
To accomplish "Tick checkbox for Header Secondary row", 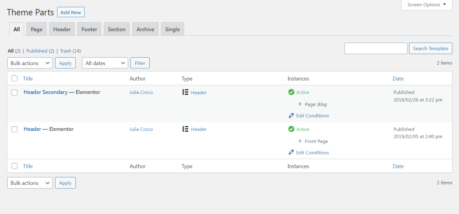I will click(14, 92).
